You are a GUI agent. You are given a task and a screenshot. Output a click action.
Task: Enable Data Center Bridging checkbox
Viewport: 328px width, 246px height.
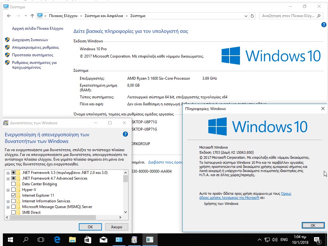pos(13,184)
